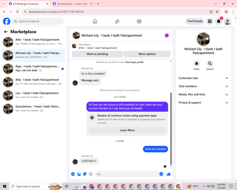Click the Windows Start button
Viewport: 237px width, 190px height.
[4, 186]
